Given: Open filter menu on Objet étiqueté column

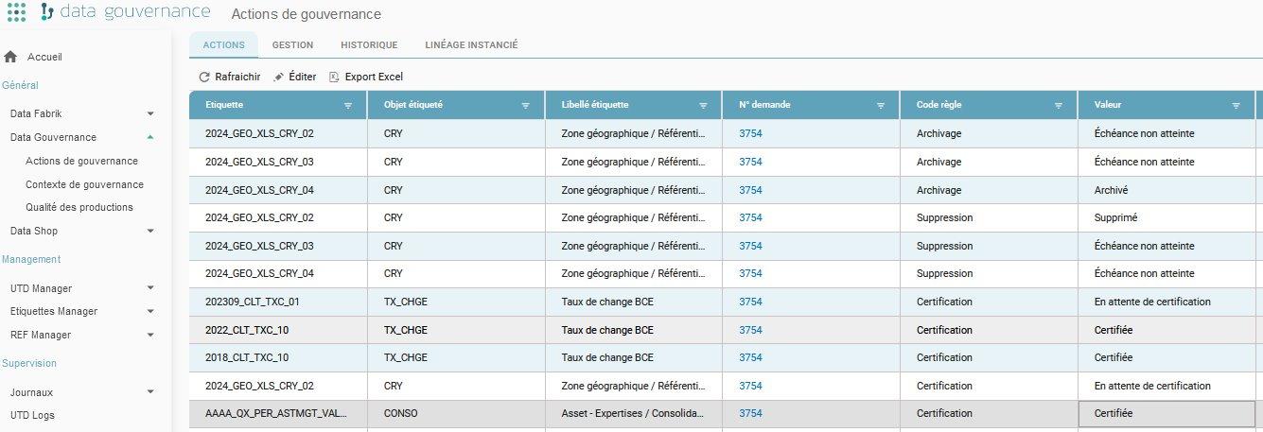Looking at the screenshot, I should point(525,105).
